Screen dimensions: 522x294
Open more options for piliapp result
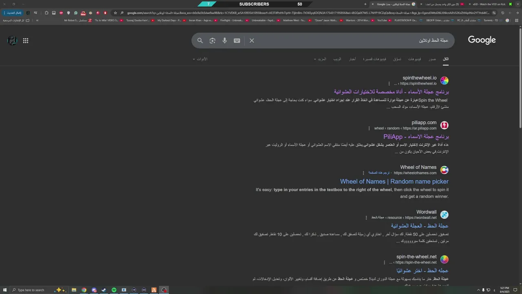[369, 128]
